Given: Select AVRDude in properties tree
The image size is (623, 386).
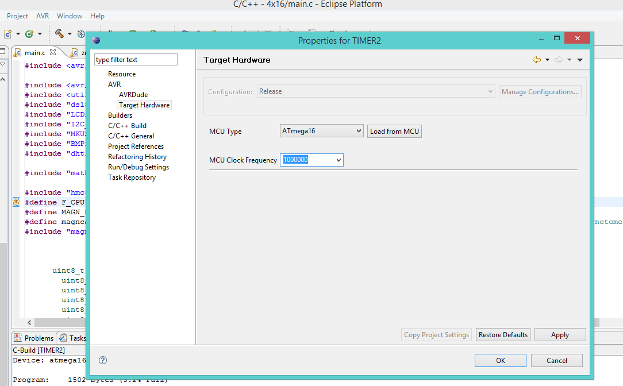Looking at the screenshot, I should coord(133,95).
